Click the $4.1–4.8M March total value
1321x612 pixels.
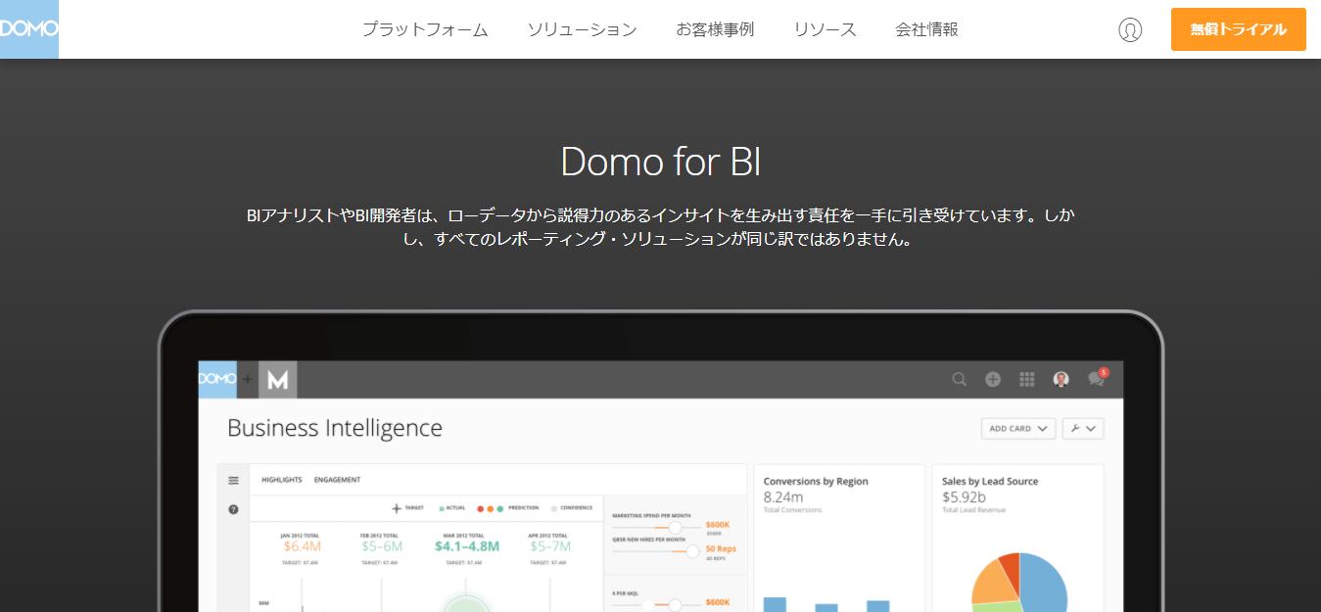point(467,546)
